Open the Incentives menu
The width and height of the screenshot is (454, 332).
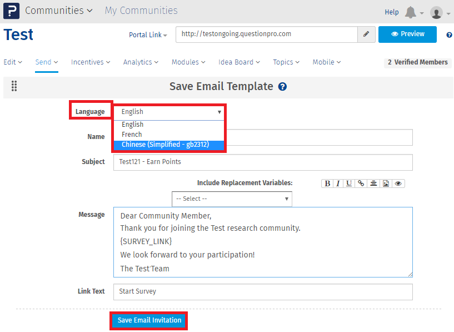click(91, 62)
